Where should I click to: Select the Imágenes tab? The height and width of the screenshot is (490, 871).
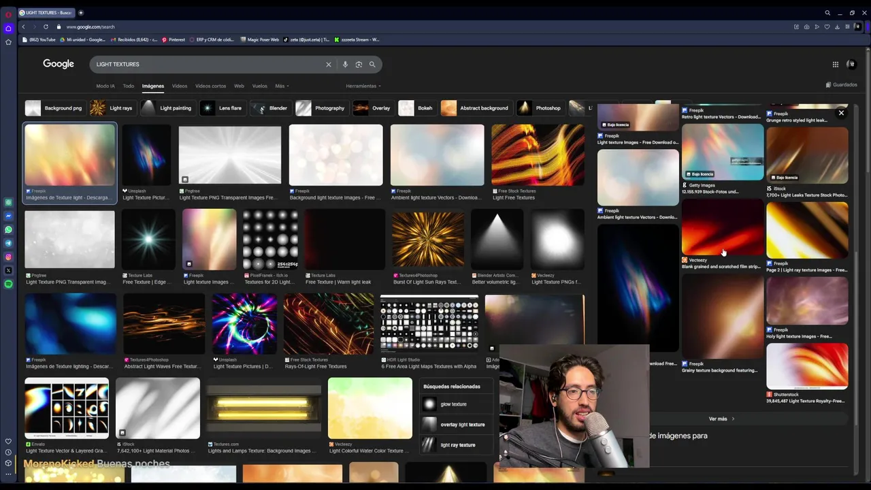pos(153,86)
